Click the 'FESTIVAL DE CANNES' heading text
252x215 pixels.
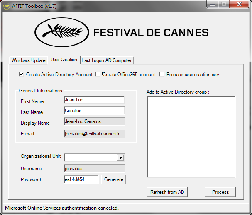(151, 33)
